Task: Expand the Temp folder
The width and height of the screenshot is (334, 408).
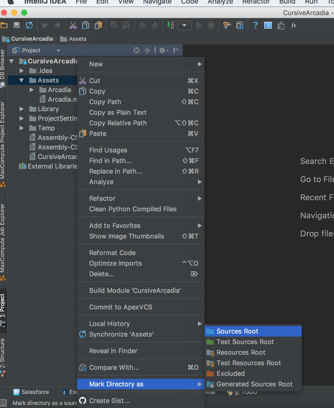Action: (22, 128)
